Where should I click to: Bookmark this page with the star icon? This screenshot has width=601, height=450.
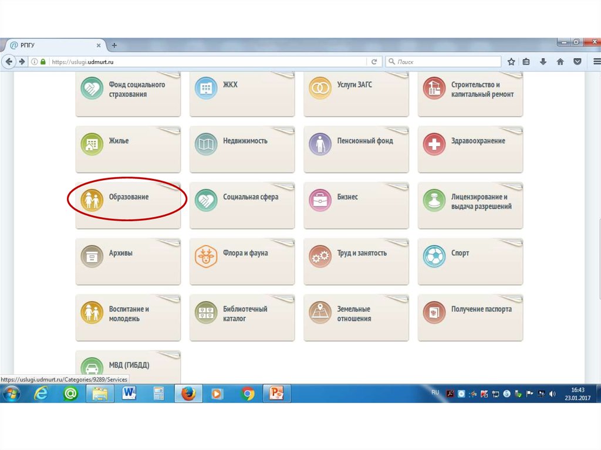tap(511, 62)
